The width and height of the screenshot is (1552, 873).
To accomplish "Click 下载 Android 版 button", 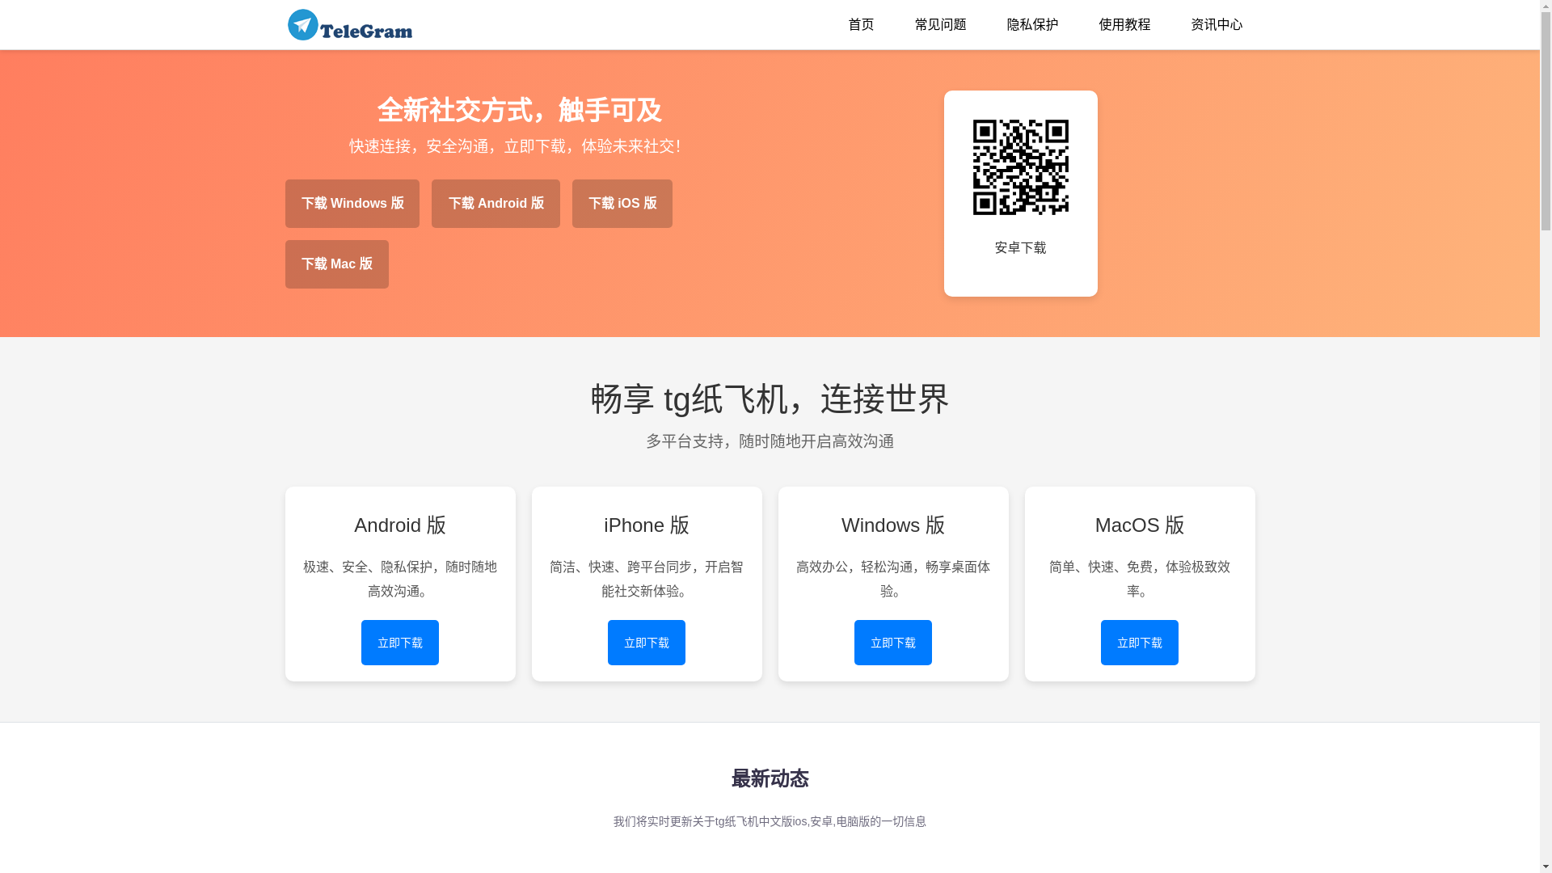I will click(496, 204).
